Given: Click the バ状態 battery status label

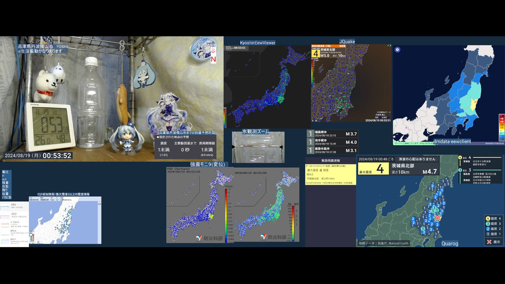Looking at the screenshot, I should (6, 197).
